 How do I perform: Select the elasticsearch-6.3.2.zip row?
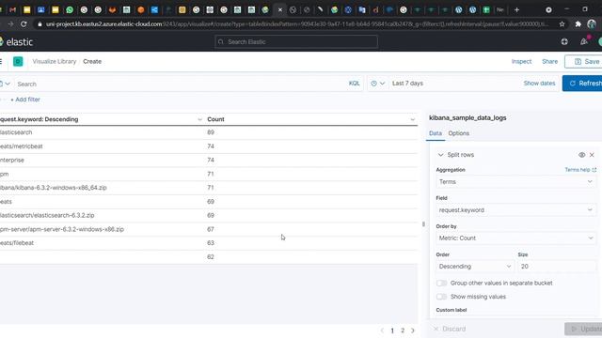point(209,215)
